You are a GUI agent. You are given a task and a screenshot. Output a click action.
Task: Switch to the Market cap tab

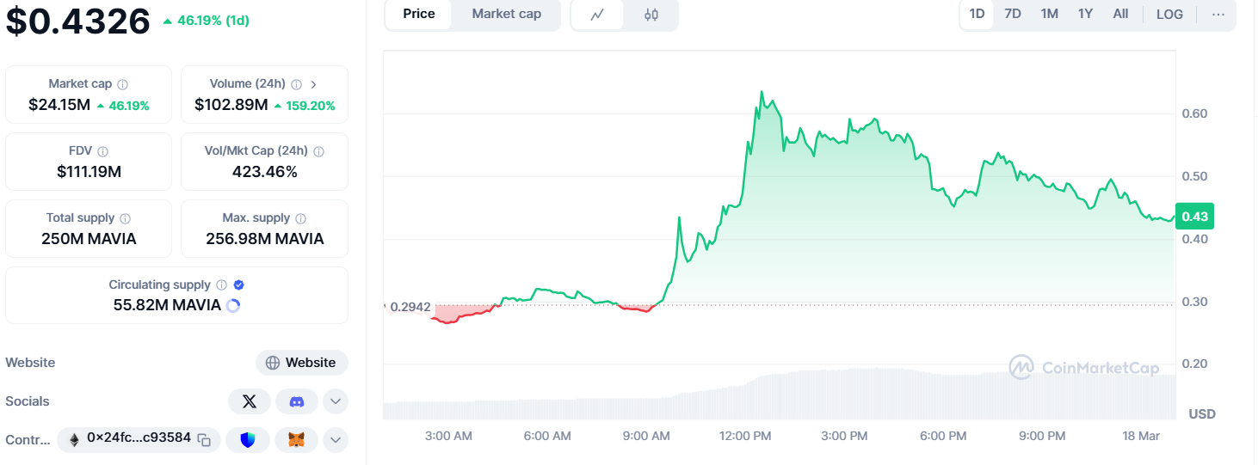(x=507, y=15)
